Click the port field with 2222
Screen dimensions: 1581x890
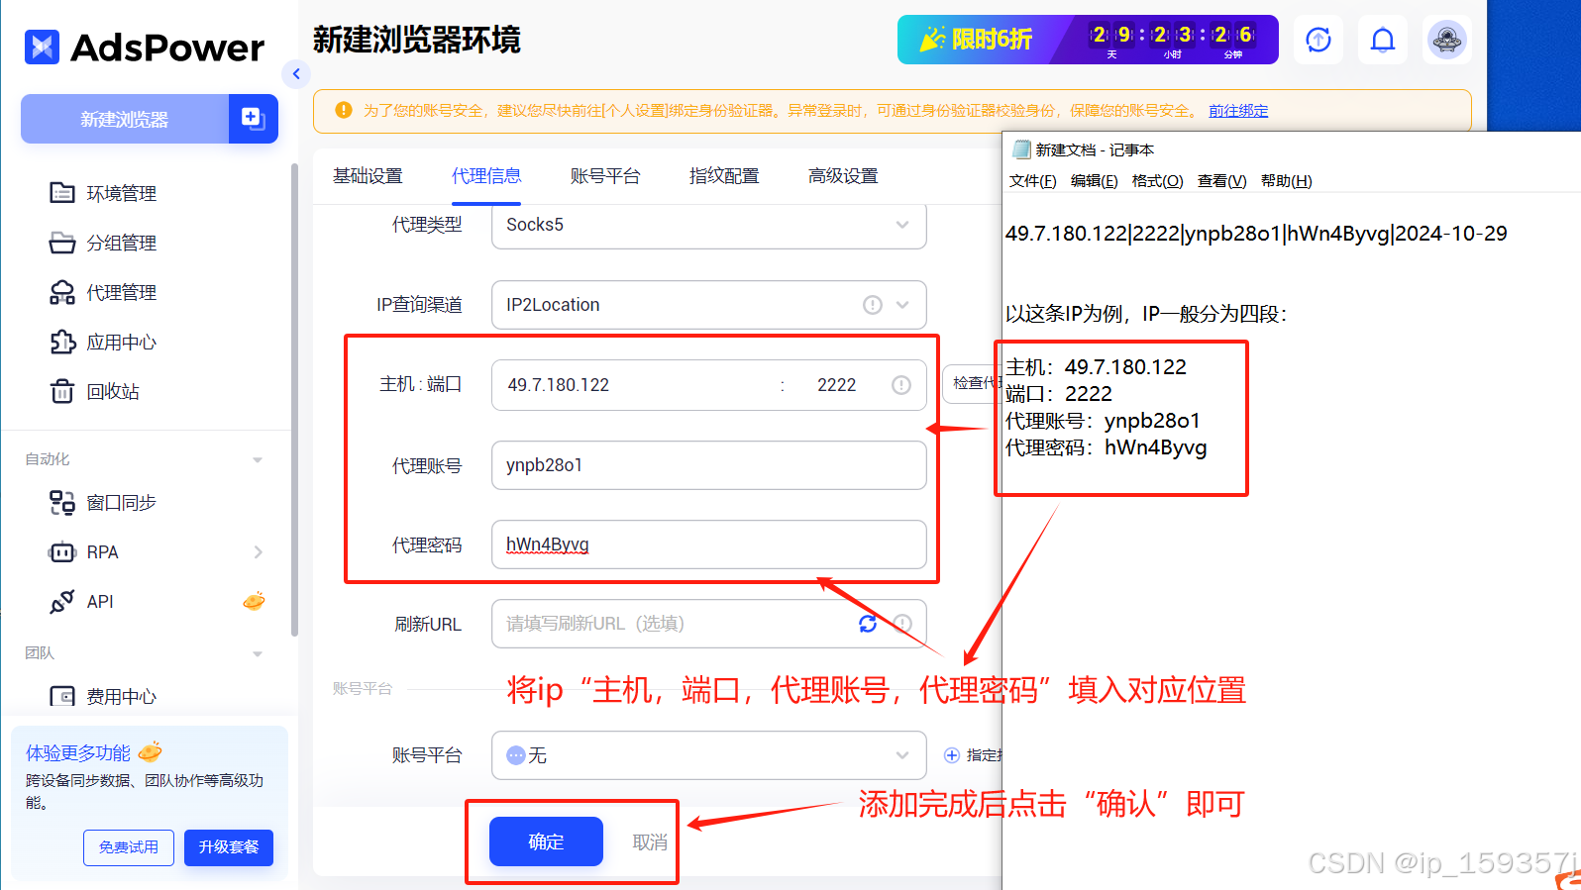(x=837, y=385)
